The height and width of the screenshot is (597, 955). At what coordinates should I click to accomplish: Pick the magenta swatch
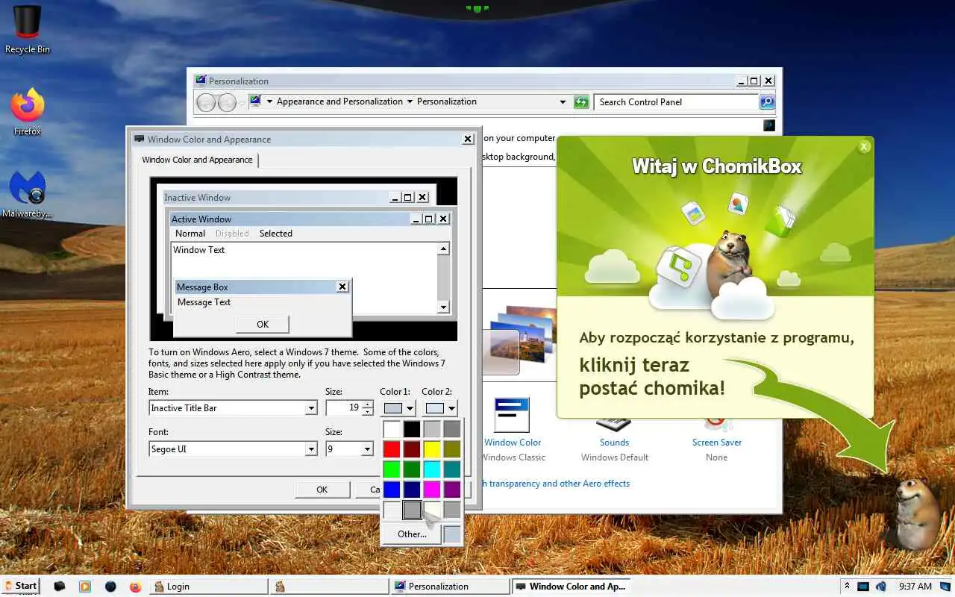[432, 490]
